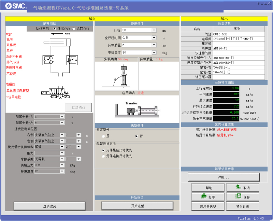Click red 单体直接配管型 label

click(18, 91)
